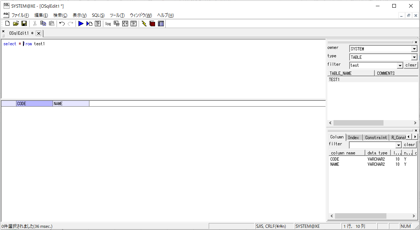The image size is (420, 230).
Task: Switch to the Column tab
Action: pyautogui.click(x=337, y=137)
